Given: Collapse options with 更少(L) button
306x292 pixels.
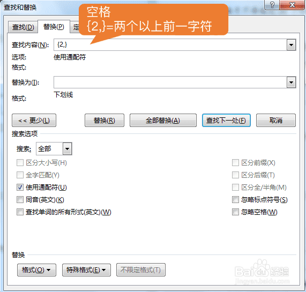Looking at the screenshot, I should 34,121.
